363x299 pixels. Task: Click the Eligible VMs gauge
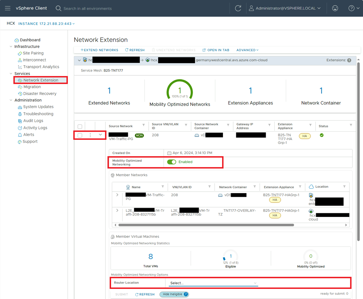(x=231, y=256)
